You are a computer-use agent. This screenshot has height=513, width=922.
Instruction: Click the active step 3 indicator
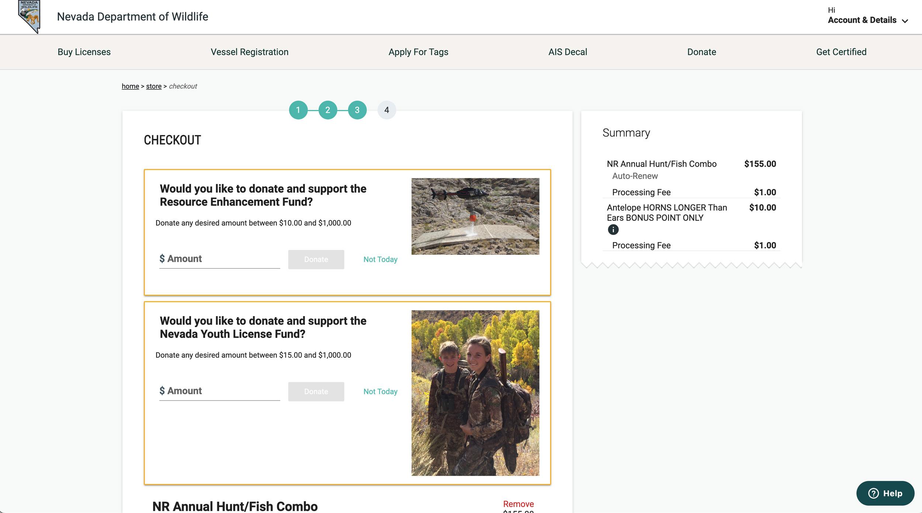click(357, 110)
